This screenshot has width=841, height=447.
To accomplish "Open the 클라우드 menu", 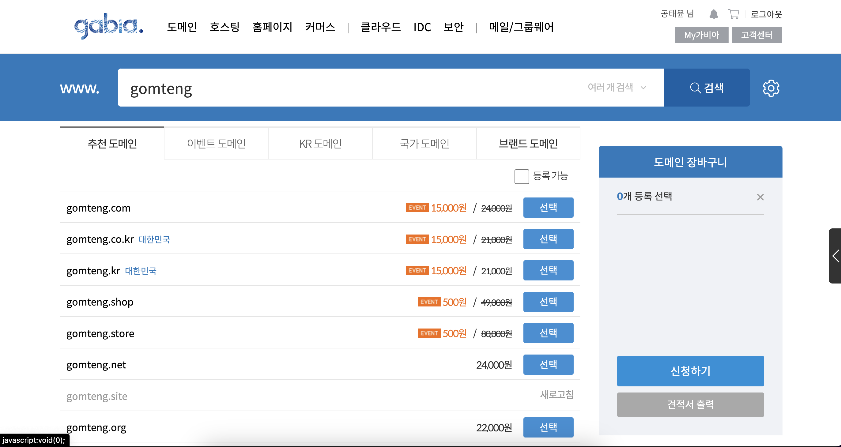I will [x=381, y=27].
